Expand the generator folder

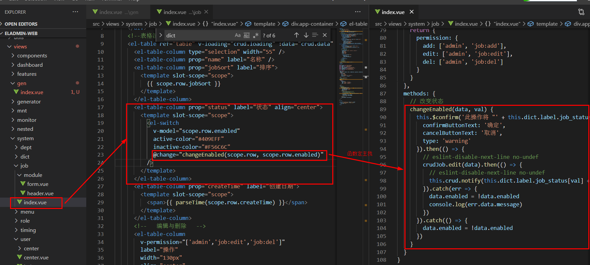pos(43,101)
